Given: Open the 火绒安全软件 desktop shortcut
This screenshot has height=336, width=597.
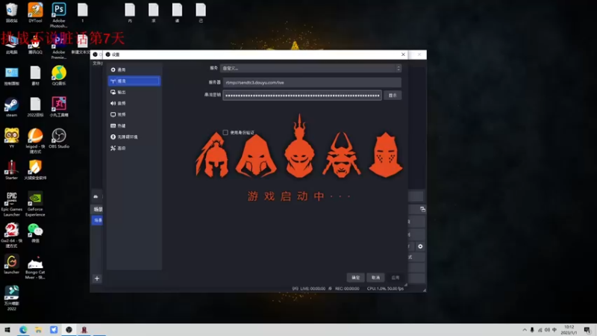Looking at the screenshot, I should (x=35, y=170).
